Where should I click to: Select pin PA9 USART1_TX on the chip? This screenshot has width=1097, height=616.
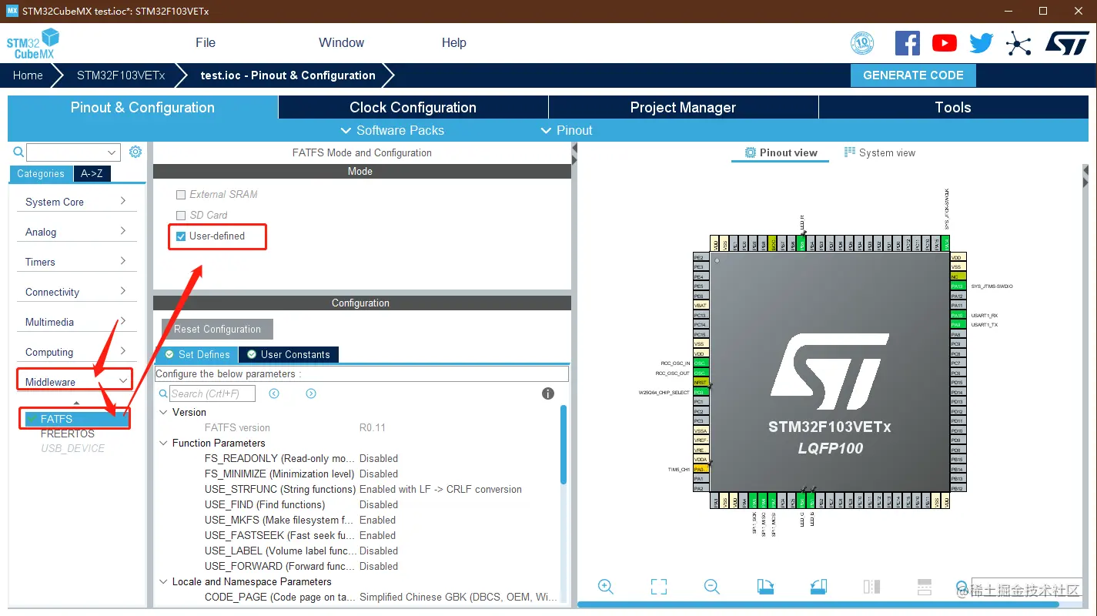[x=958, y=324]
